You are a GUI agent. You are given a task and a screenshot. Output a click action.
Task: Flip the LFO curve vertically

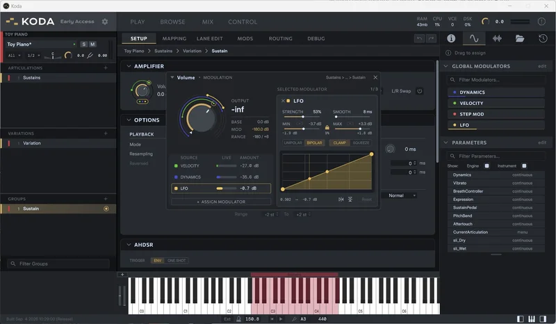tap(350, 200)
